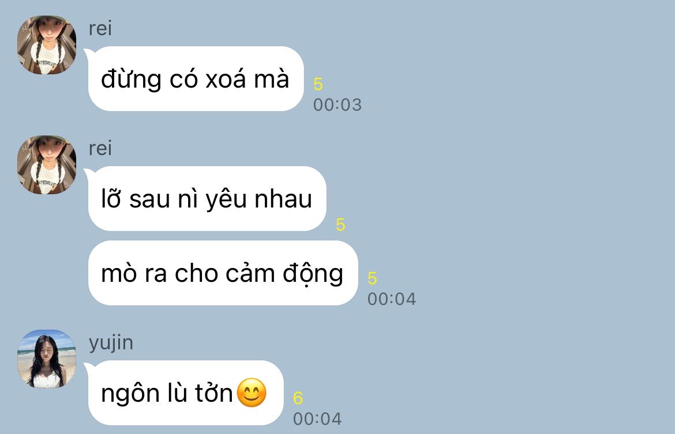Tap the 00:04 timestamp beside yujin's message
This screenshot has width=675, height=434.
click(x=317, y=419)
